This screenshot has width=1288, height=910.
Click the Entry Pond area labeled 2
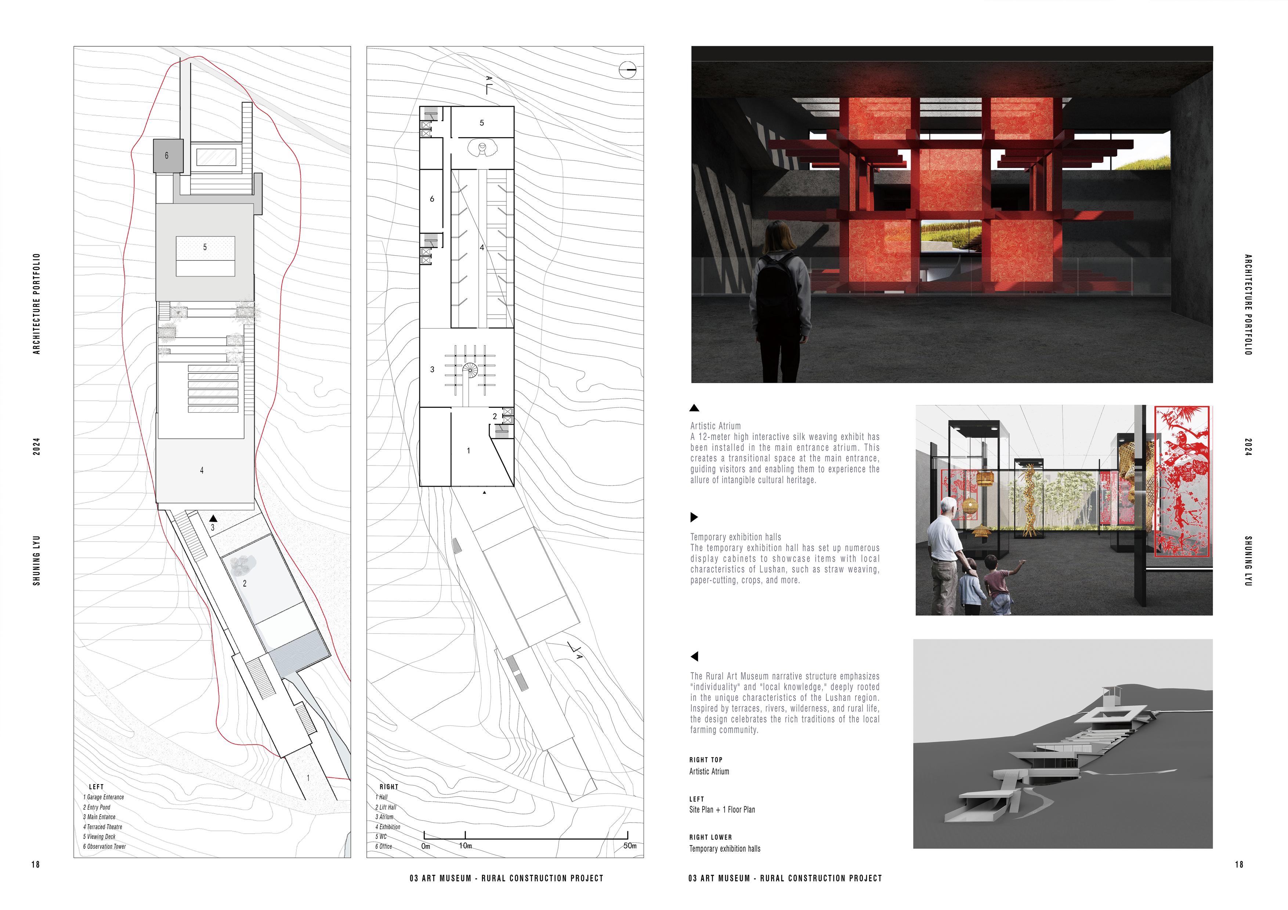point(247,583)
